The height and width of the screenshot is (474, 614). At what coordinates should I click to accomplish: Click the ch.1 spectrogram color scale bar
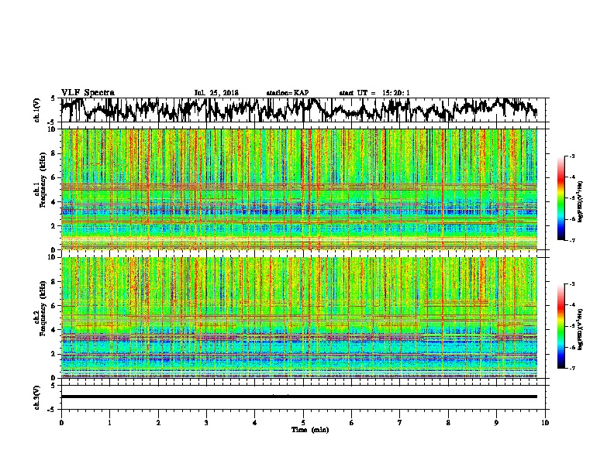coord(561,198)
